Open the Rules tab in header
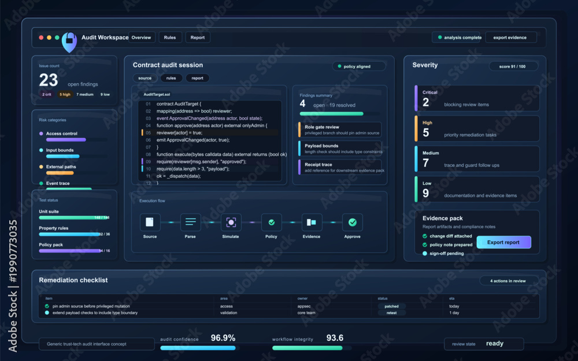This screenshot has width=578, height=361. (170, 38)
